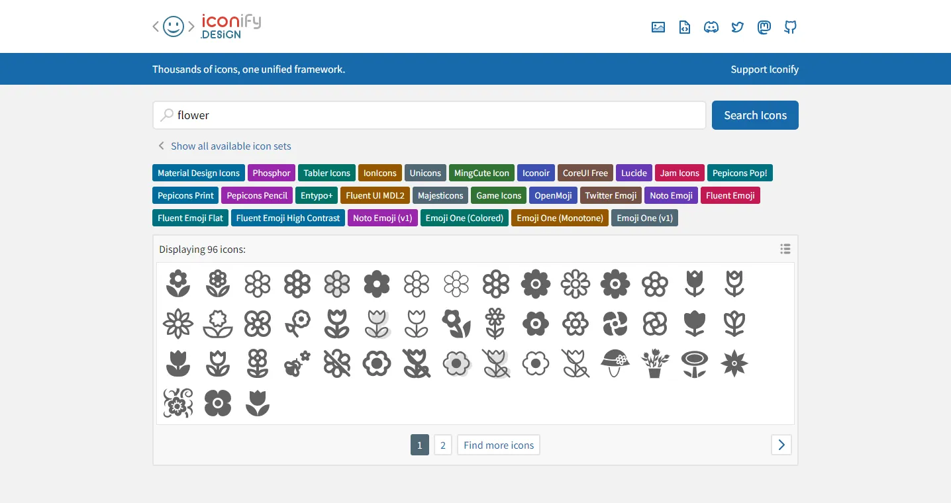This screenshot has height=503, width=951.
Task: Open the GitHub icon in header
Action: [790, 27]
